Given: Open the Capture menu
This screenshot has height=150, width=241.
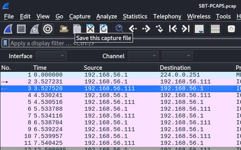Looking at the screenshot, I should point(80,16).
